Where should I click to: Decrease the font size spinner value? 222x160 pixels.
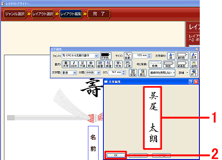click(x=149, y=57)
